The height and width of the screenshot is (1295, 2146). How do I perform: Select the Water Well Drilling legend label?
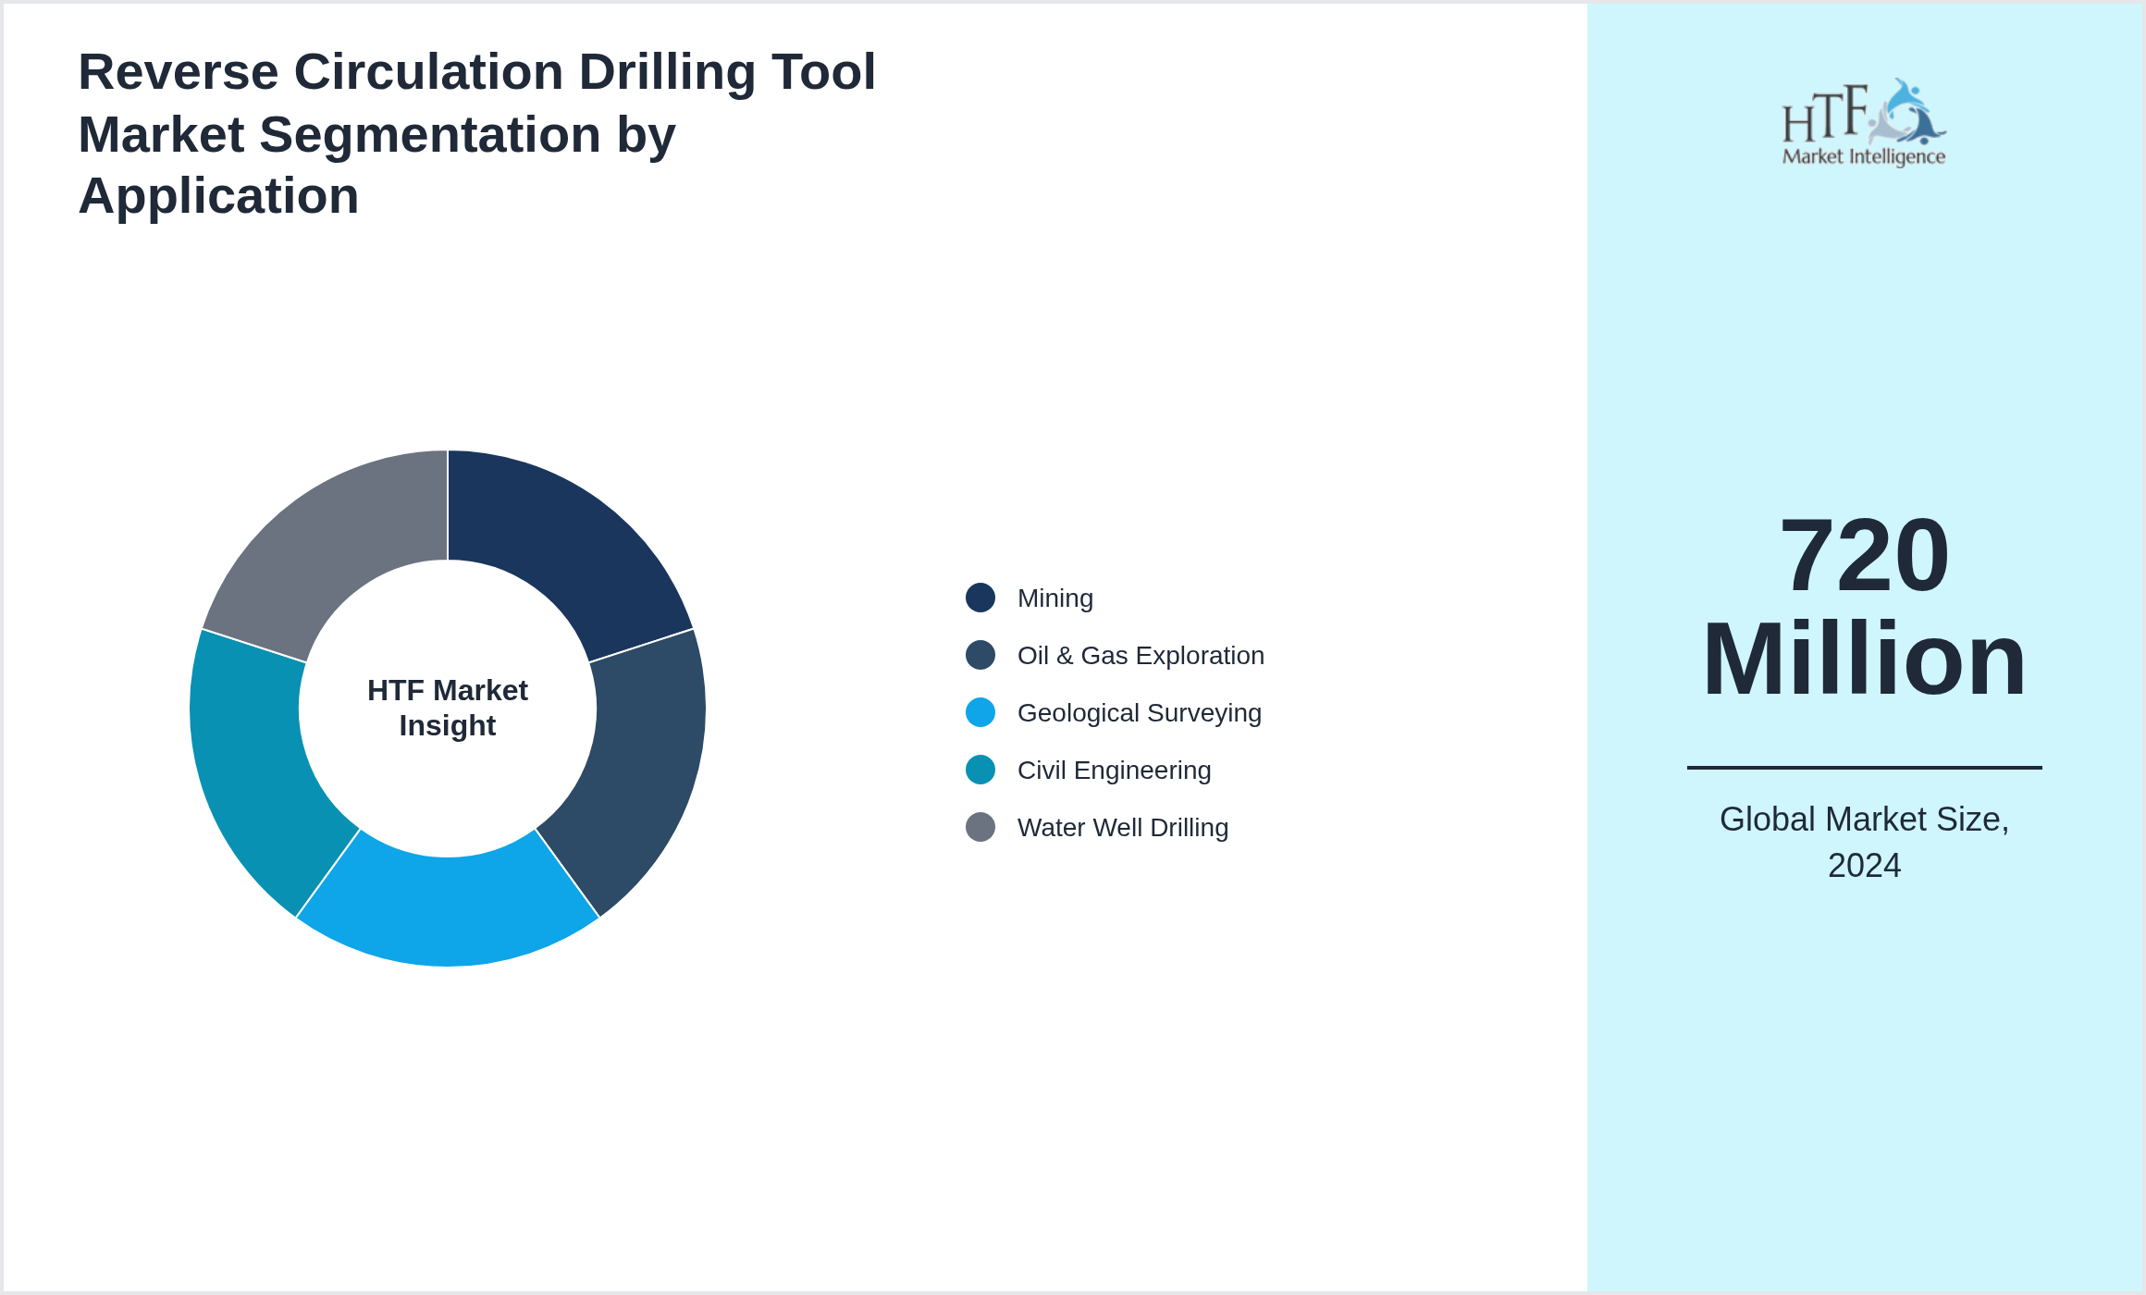coord(1122,828)
